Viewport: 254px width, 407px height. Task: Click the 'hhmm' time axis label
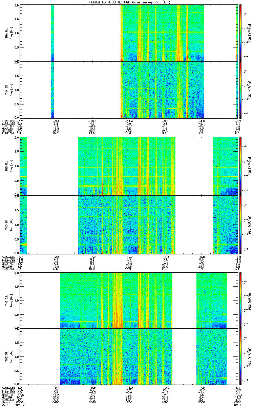point(5,402)
